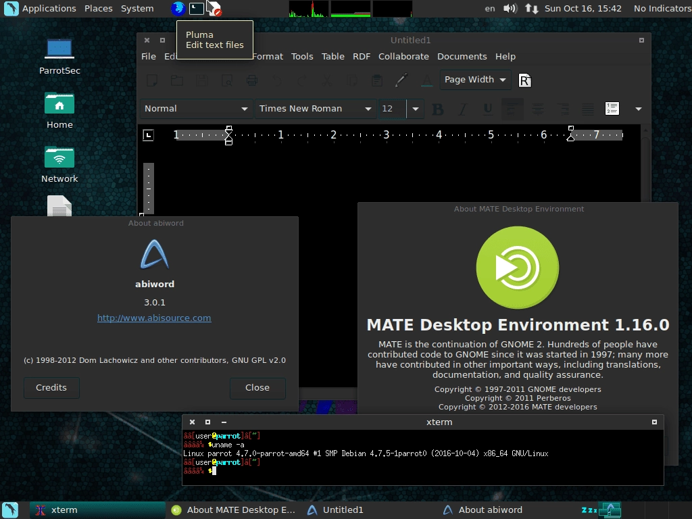Open the Times New Roman font dropdown
This screenshot has width=692, height=519.
click(x=316, y=109)
